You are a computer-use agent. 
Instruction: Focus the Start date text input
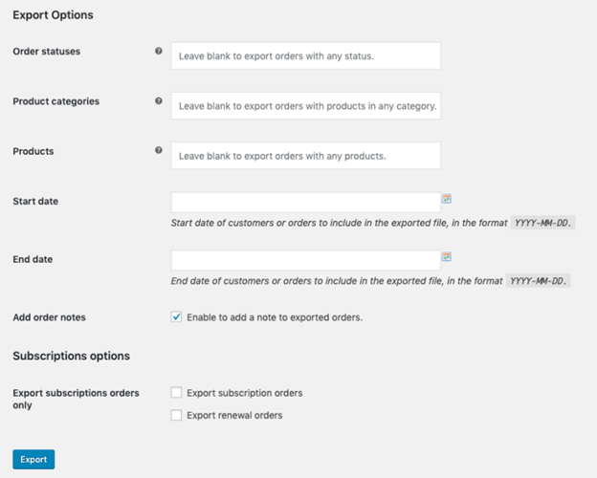click(x=305, y=202)
